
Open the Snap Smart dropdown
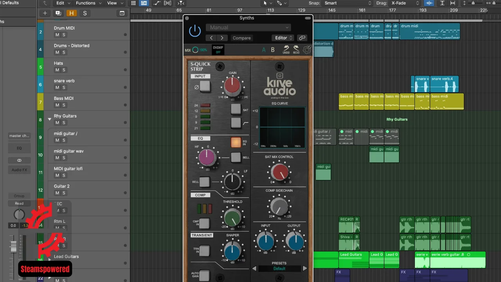(348, 3)
